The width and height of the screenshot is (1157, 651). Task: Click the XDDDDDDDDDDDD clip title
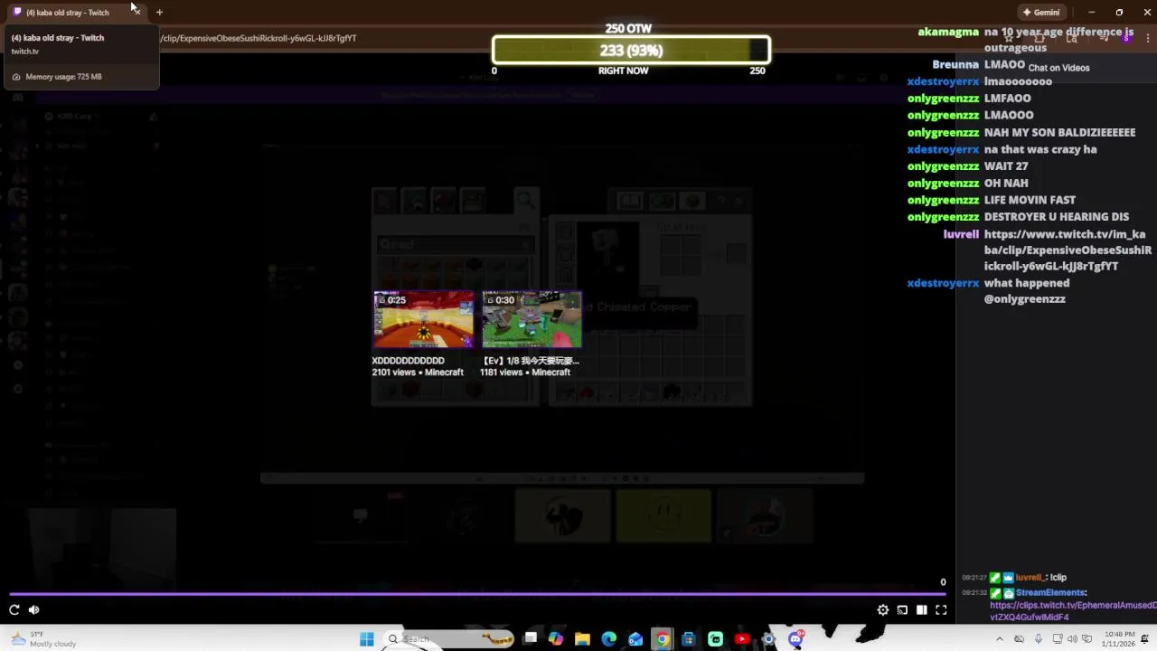point(409,361)
